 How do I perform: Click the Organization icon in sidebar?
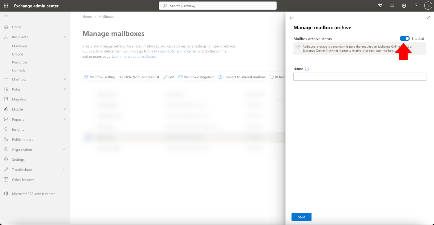(6, 150)
